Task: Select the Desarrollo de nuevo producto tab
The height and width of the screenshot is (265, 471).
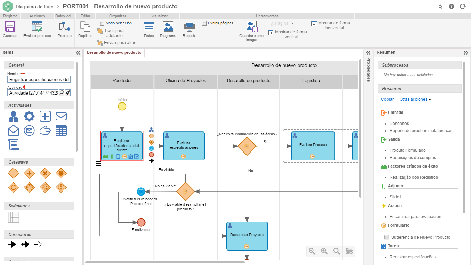Action: 114,52
